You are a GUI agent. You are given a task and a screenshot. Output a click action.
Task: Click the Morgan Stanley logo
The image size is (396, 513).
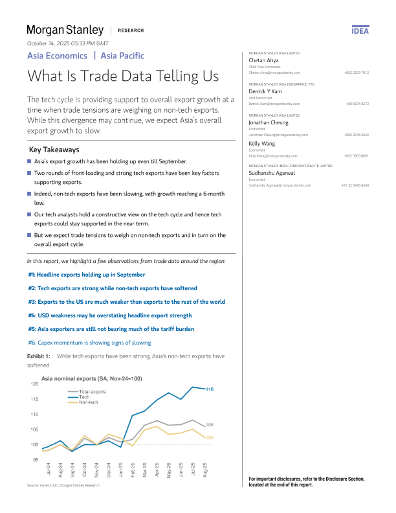point(65,30)
